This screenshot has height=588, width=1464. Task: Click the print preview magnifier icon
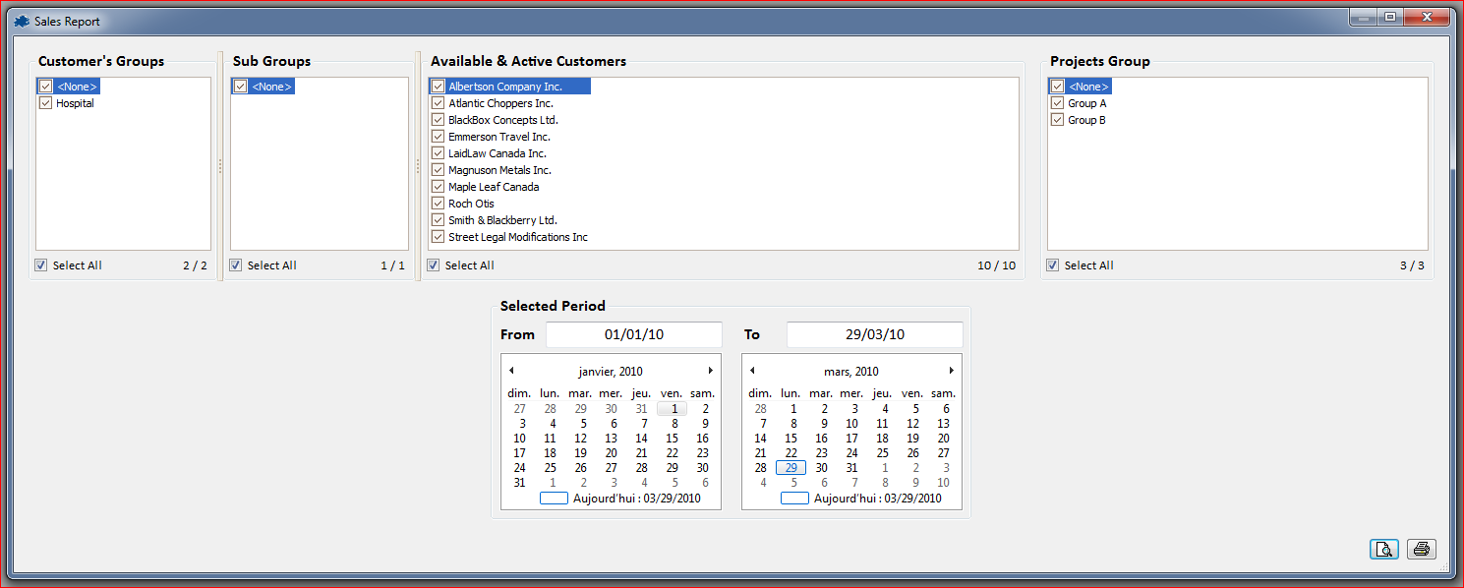click(1383, 550)
